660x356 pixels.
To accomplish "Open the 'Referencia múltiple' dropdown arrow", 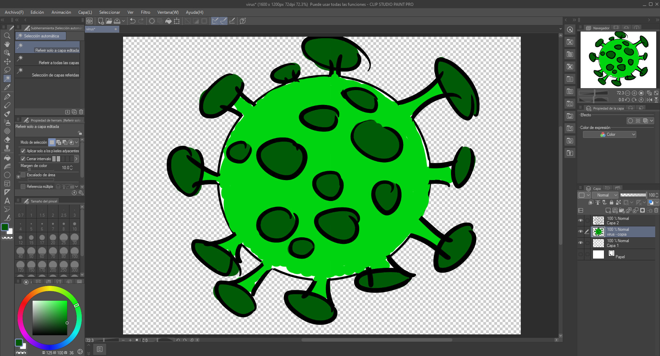I will click(x=76, y=187).
